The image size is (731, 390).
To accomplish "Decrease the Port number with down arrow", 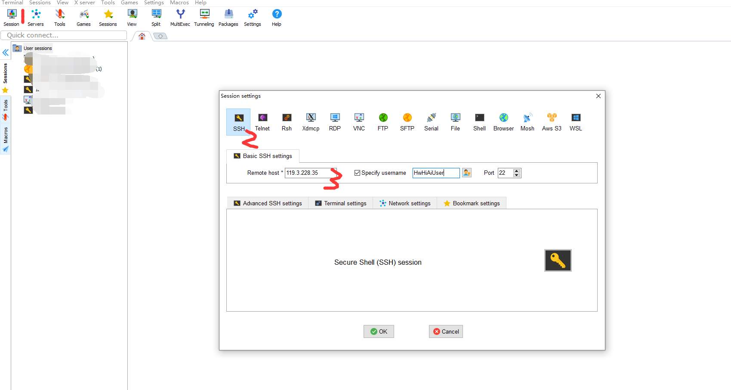I will point(517,175).
